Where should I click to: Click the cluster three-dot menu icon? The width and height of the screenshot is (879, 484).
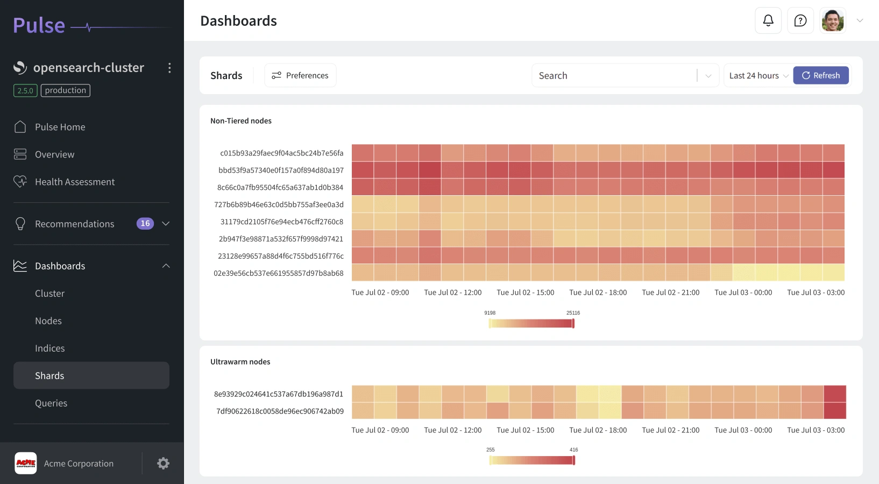coord(169,68)
